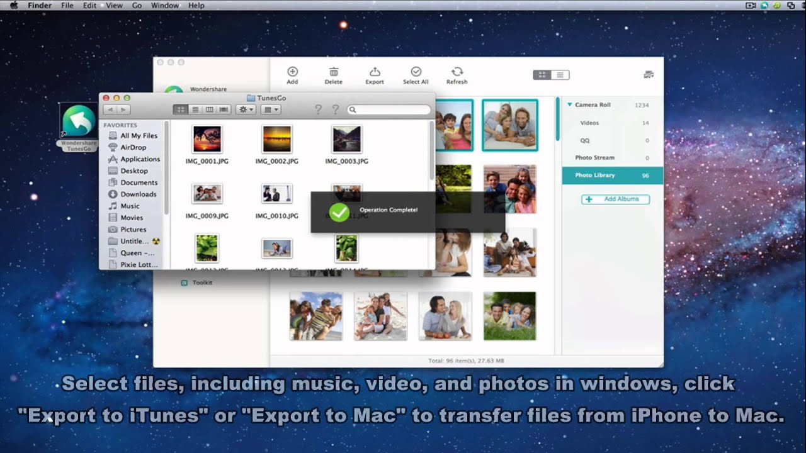Collapse the Camera Roll album tree

click(569, 105)
